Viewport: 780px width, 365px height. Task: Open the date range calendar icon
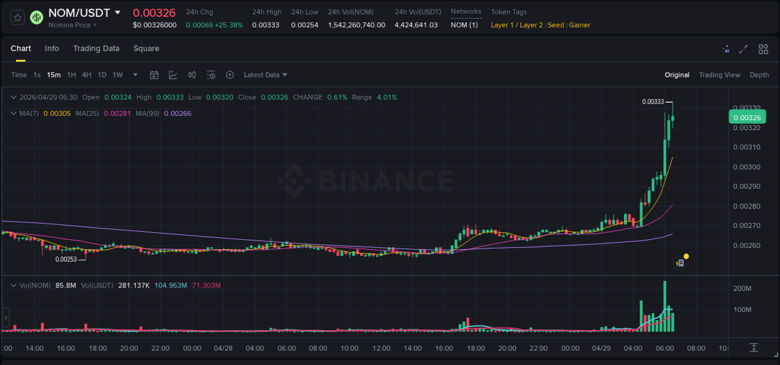click(154, 75)
